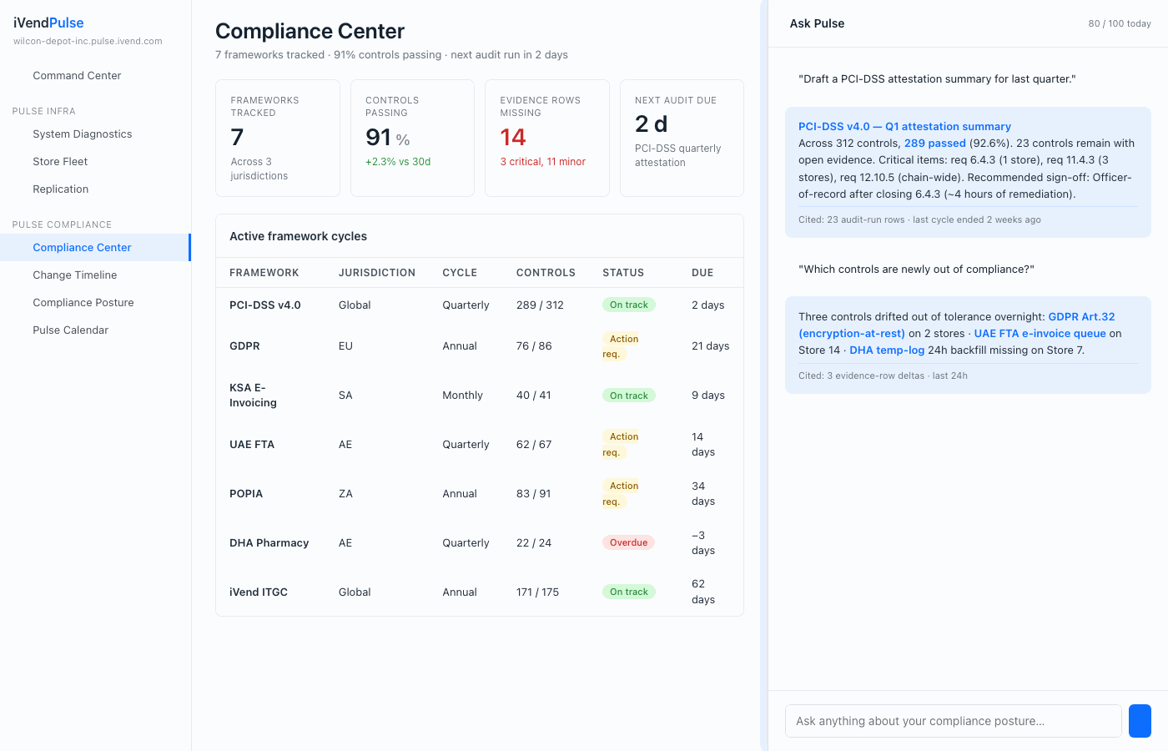Click the Evidence Rows Missing card

click(547, 138)
